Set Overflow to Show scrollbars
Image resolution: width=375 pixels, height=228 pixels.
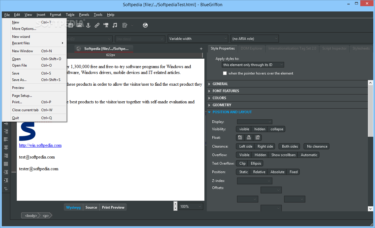(x=284, y=155)
